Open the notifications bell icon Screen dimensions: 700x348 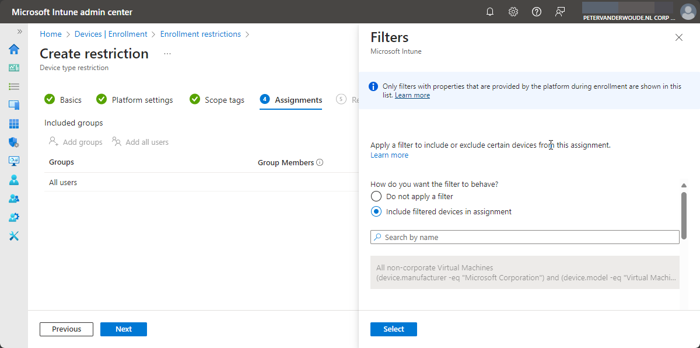tap(490, 12)
